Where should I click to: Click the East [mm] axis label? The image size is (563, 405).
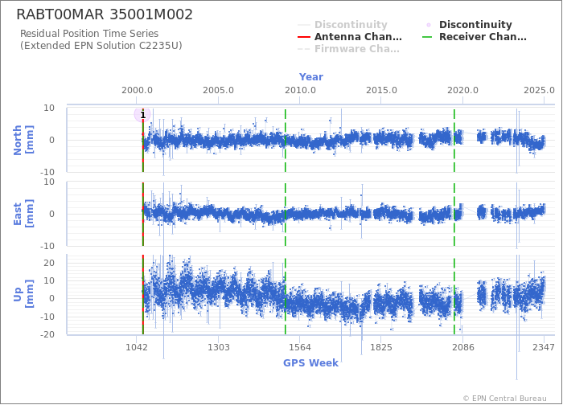23,214
